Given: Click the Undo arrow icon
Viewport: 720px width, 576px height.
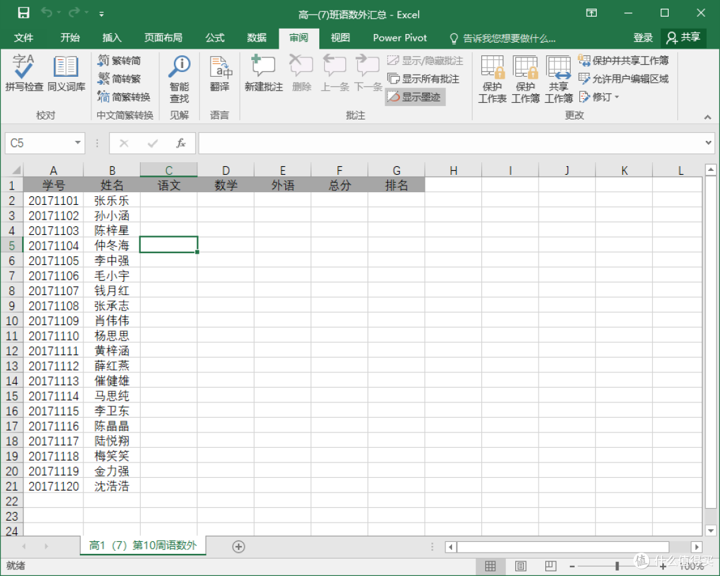Looking at the screenshot, I should [x=47, y=13].
